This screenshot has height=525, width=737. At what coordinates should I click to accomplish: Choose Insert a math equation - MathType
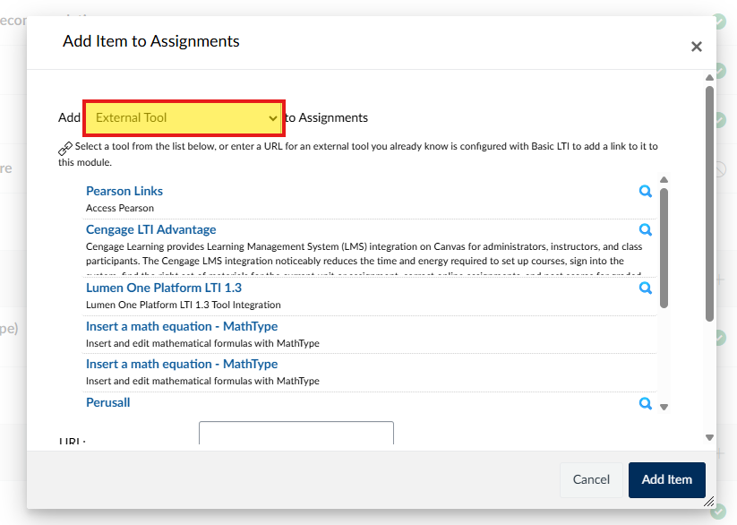coord(183,326)
